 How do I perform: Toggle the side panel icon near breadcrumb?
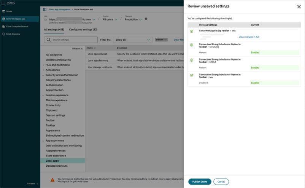click(44, 10)
